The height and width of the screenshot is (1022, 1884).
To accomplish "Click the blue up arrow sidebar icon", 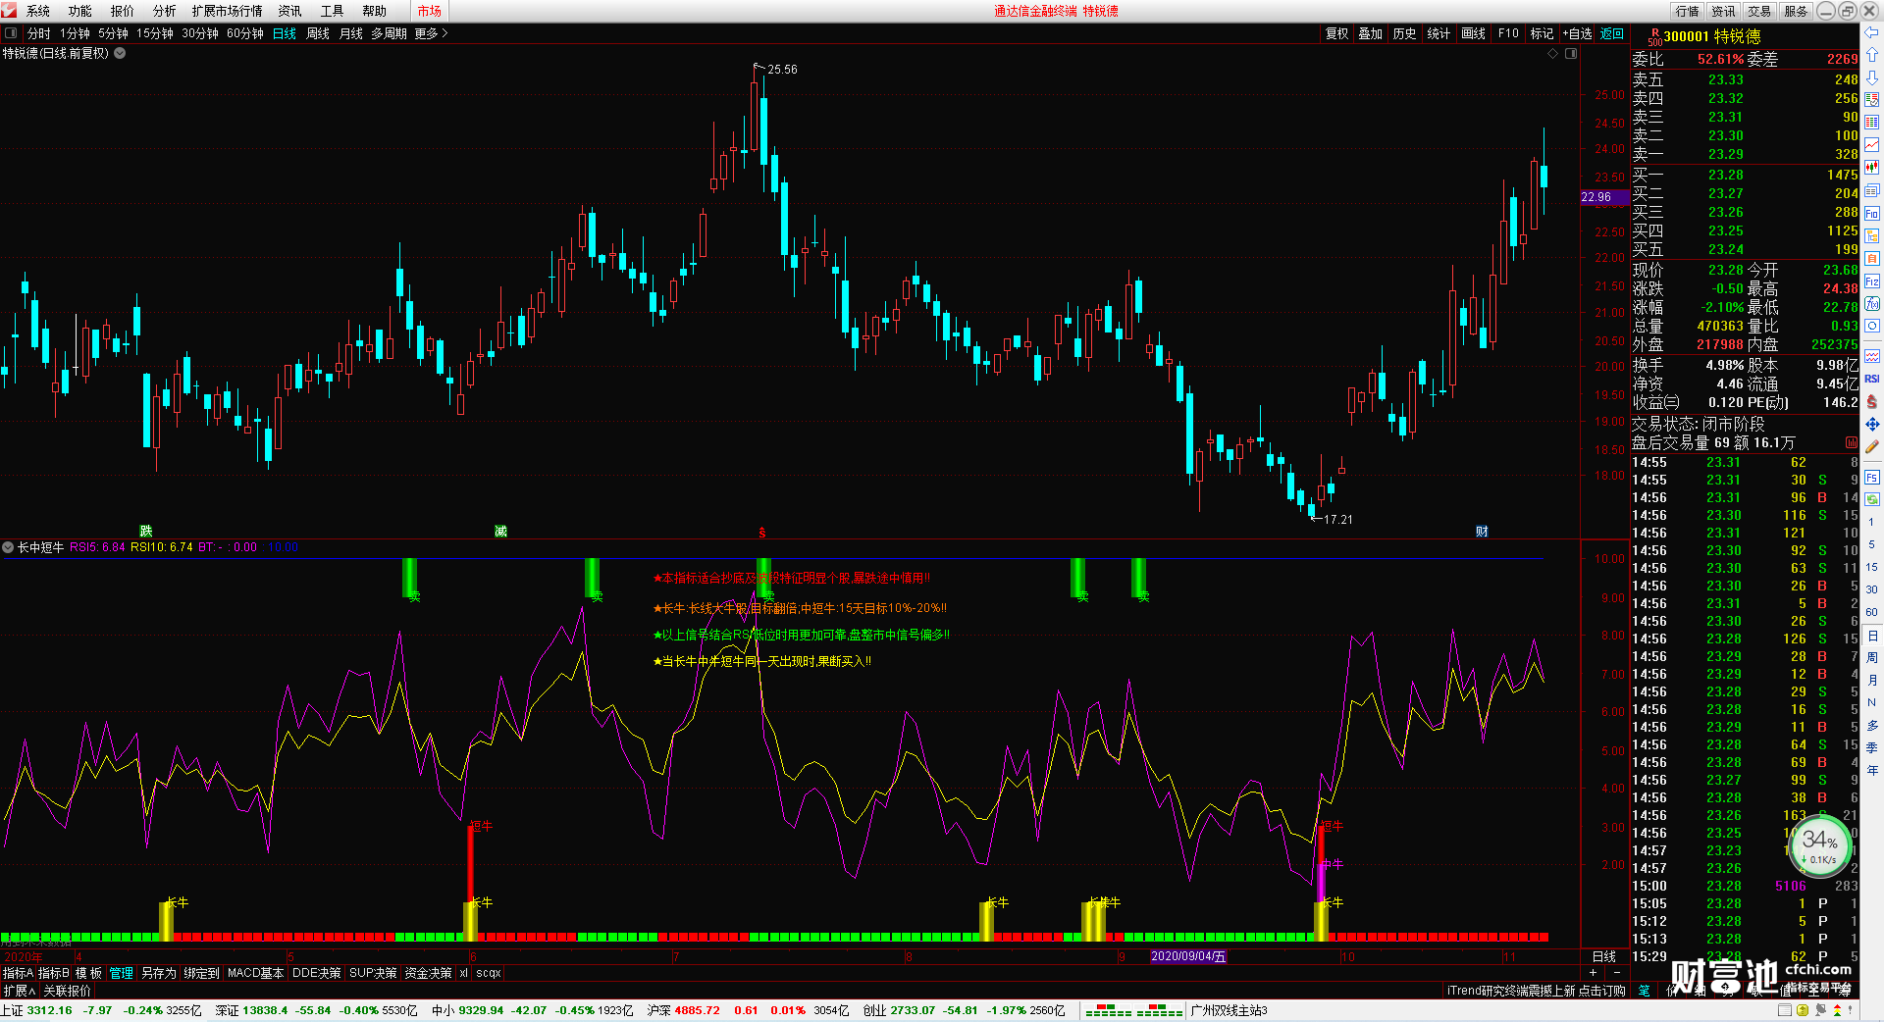I will click(1872, 55).
